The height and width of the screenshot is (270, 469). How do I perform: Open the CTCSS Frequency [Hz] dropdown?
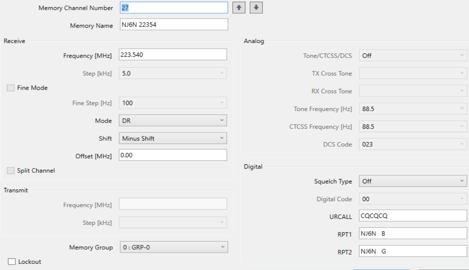pos(413,126)
